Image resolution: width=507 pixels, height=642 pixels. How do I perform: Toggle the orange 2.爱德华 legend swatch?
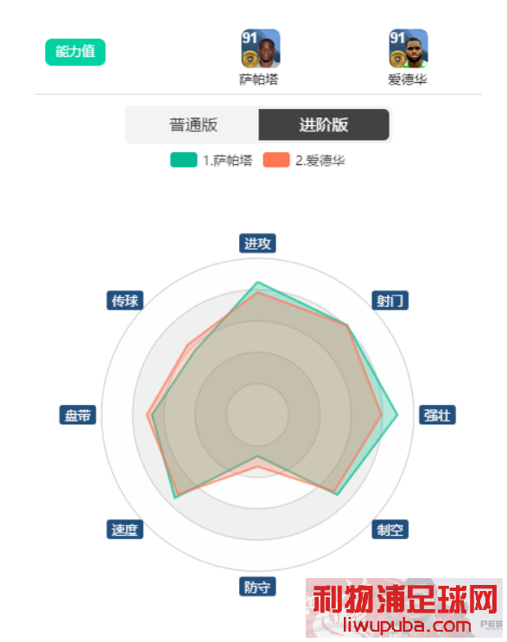click(276, 160)
